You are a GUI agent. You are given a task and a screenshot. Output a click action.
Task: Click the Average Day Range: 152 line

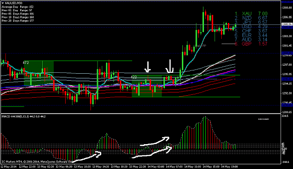coord(17,7)
